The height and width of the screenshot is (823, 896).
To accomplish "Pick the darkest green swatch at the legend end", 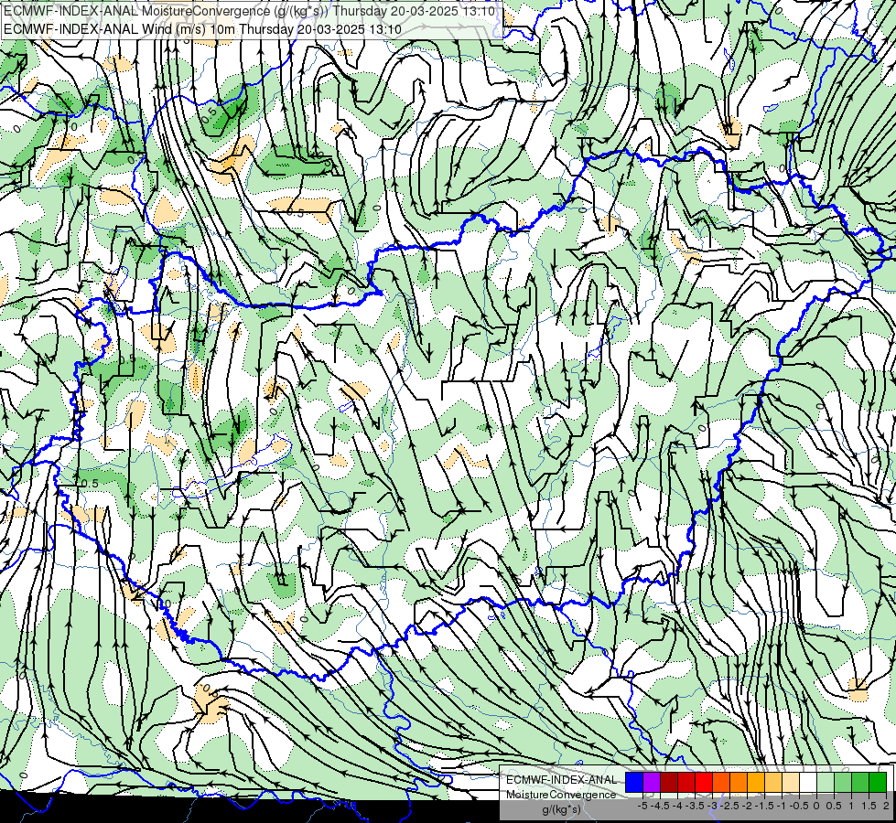I will [x=878, y=782].
